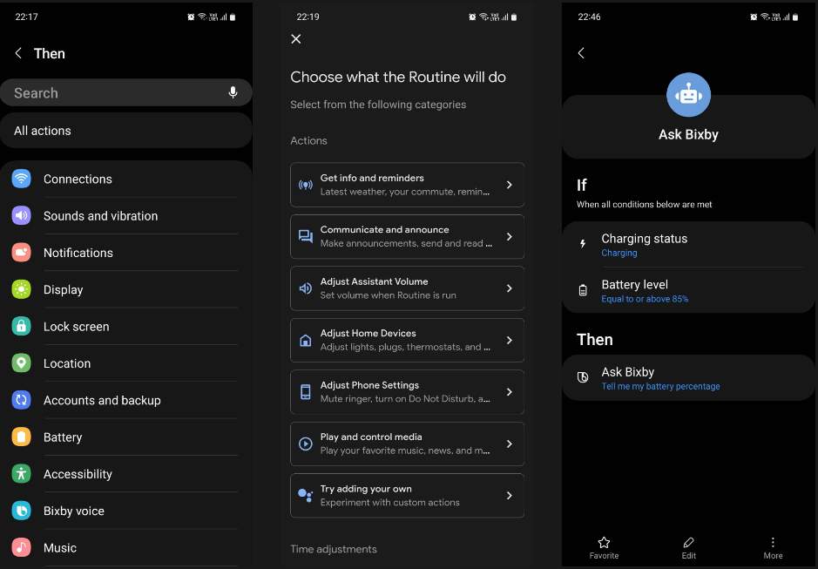Tap the Bixby voice icon
This screenshot has height=569, width=818.
24,511
